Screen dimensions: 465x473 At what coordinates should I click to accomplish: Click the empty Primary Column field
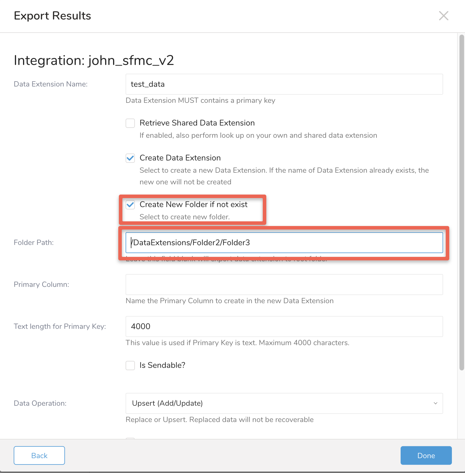tap(284, 285)
